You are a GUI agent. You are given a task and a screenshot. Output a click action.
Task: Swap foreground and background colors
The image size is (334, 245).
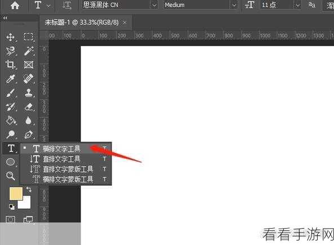point(29,189)
